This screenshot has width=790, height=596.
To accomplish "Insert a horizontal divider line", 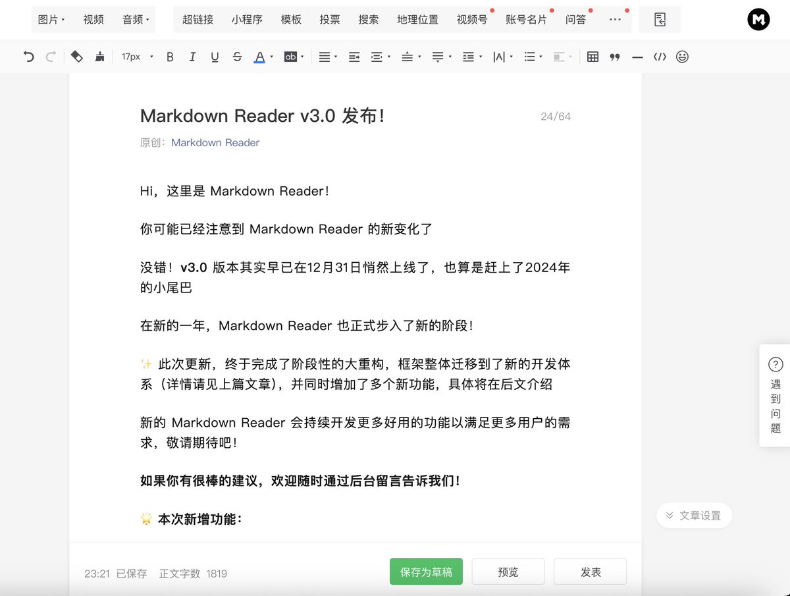I will [637, 57].
